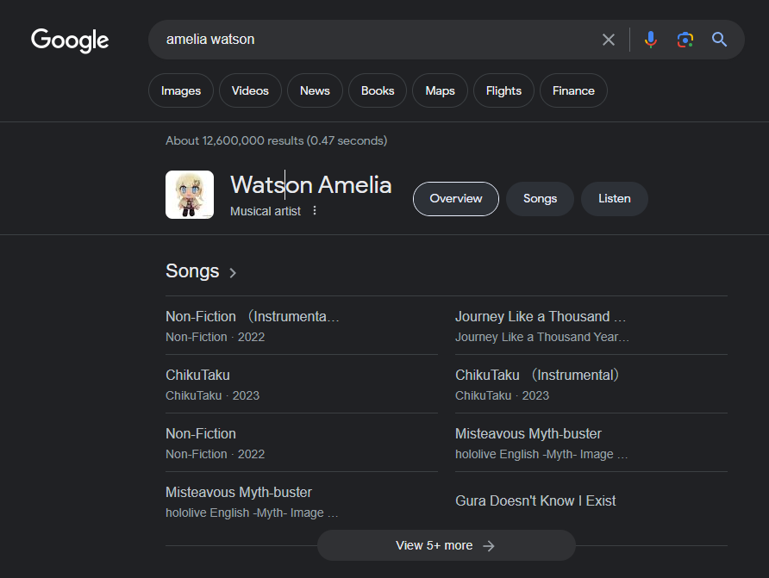
Task: Clear the search box text
Action: coord(609,40)
